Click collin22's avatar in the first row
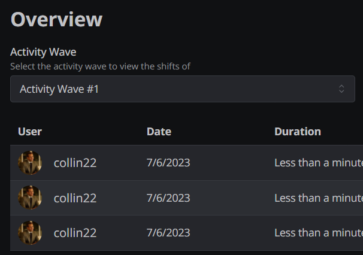The image size is (363, 255). coord(30,162)
